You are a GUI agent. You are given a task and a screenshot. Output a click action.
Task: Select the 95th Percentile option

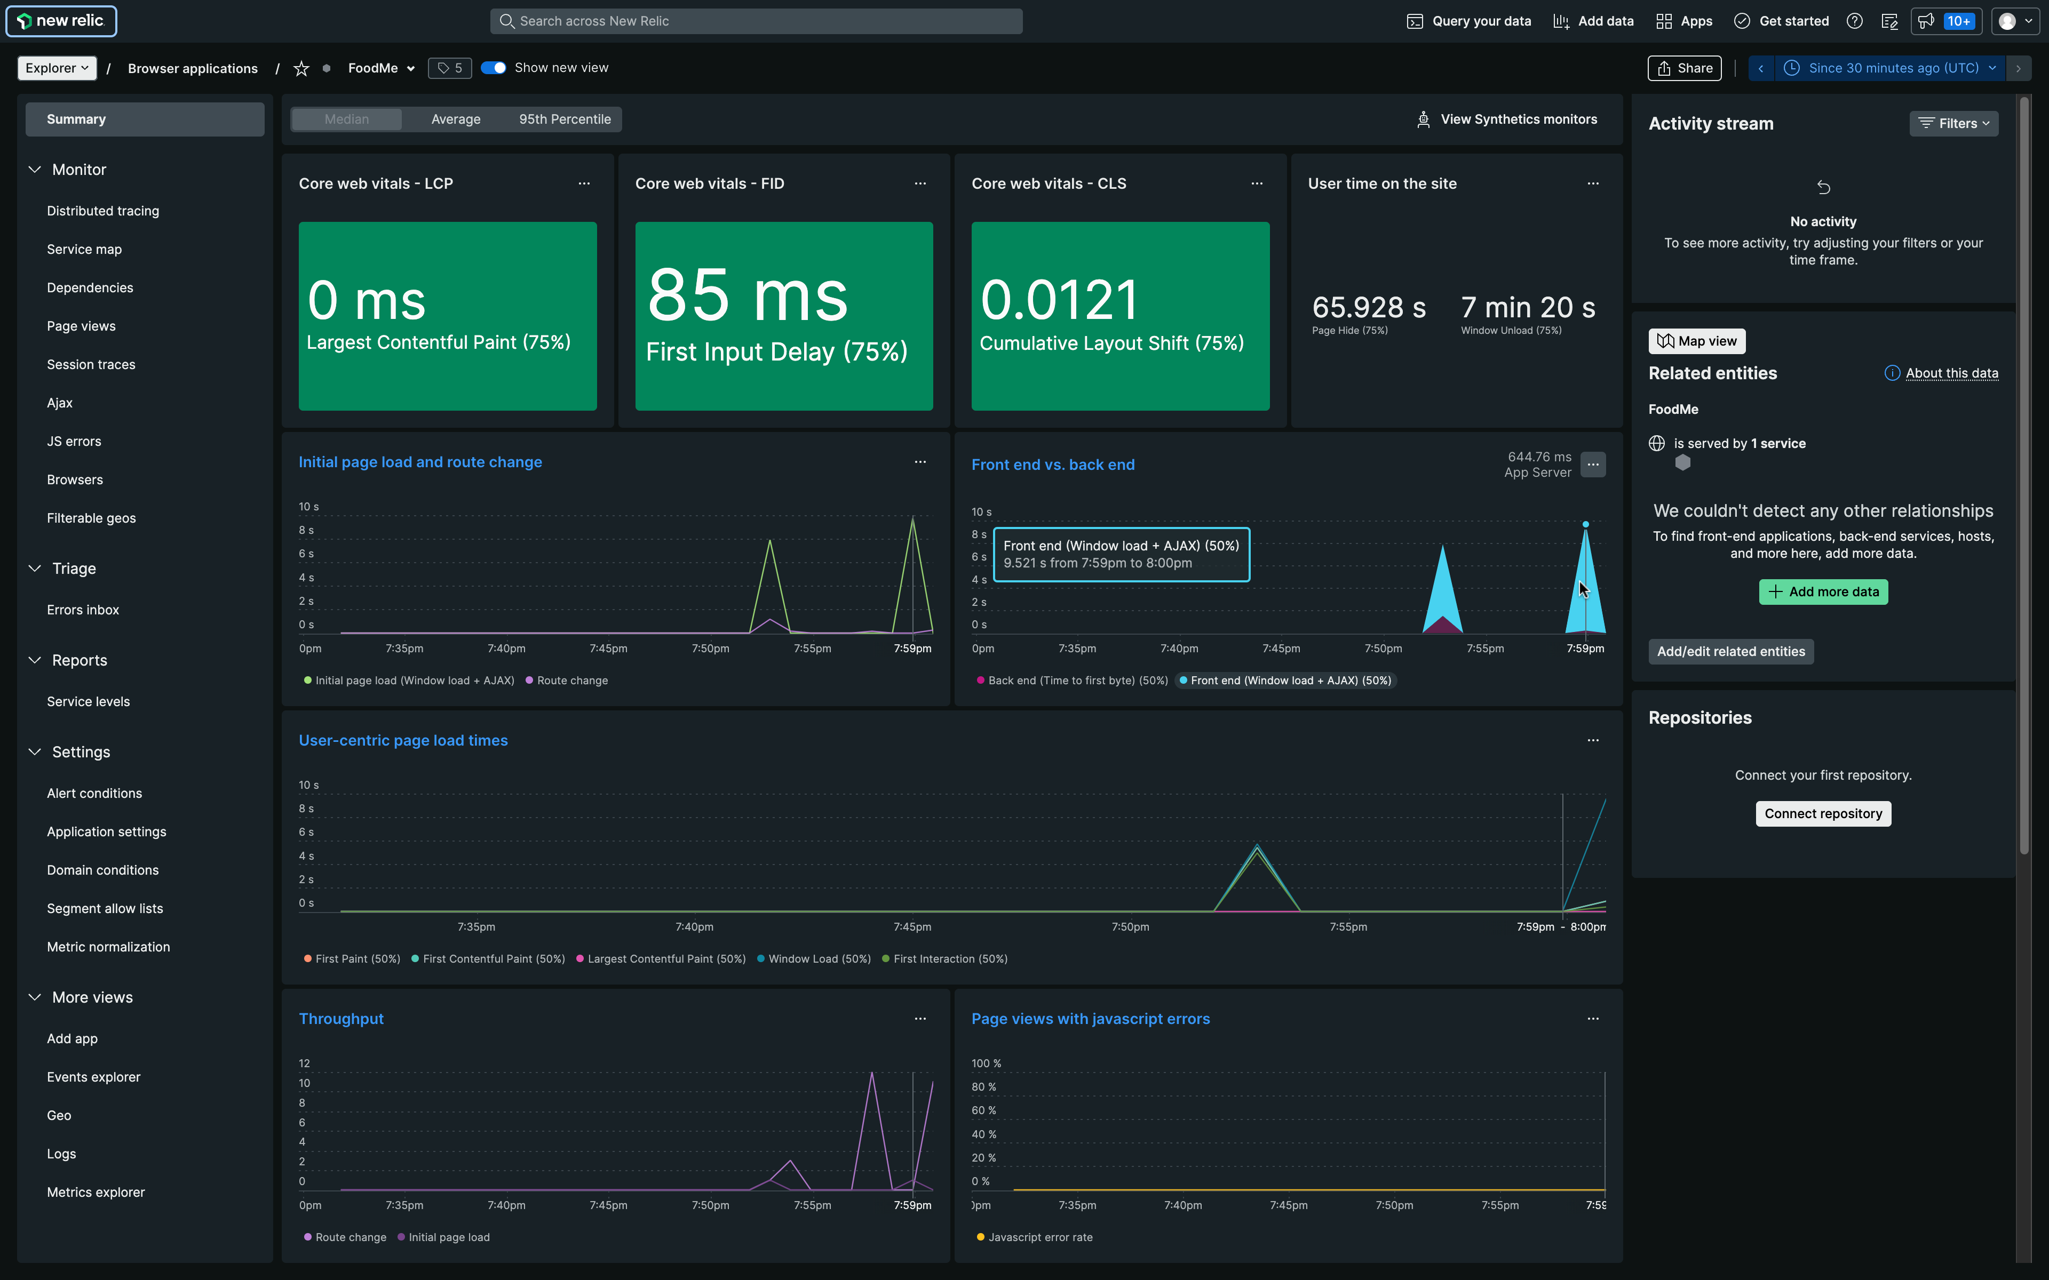pyautogui.click(x=565, y=119)
